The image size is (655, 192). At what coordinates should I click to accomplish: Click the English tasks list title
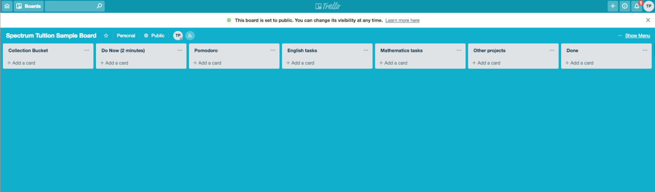pos(302,51)
